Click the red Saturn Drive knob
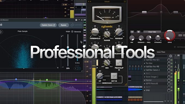This screenshot has height=104, width=185. pyautogui.click(x=170, y=36)
